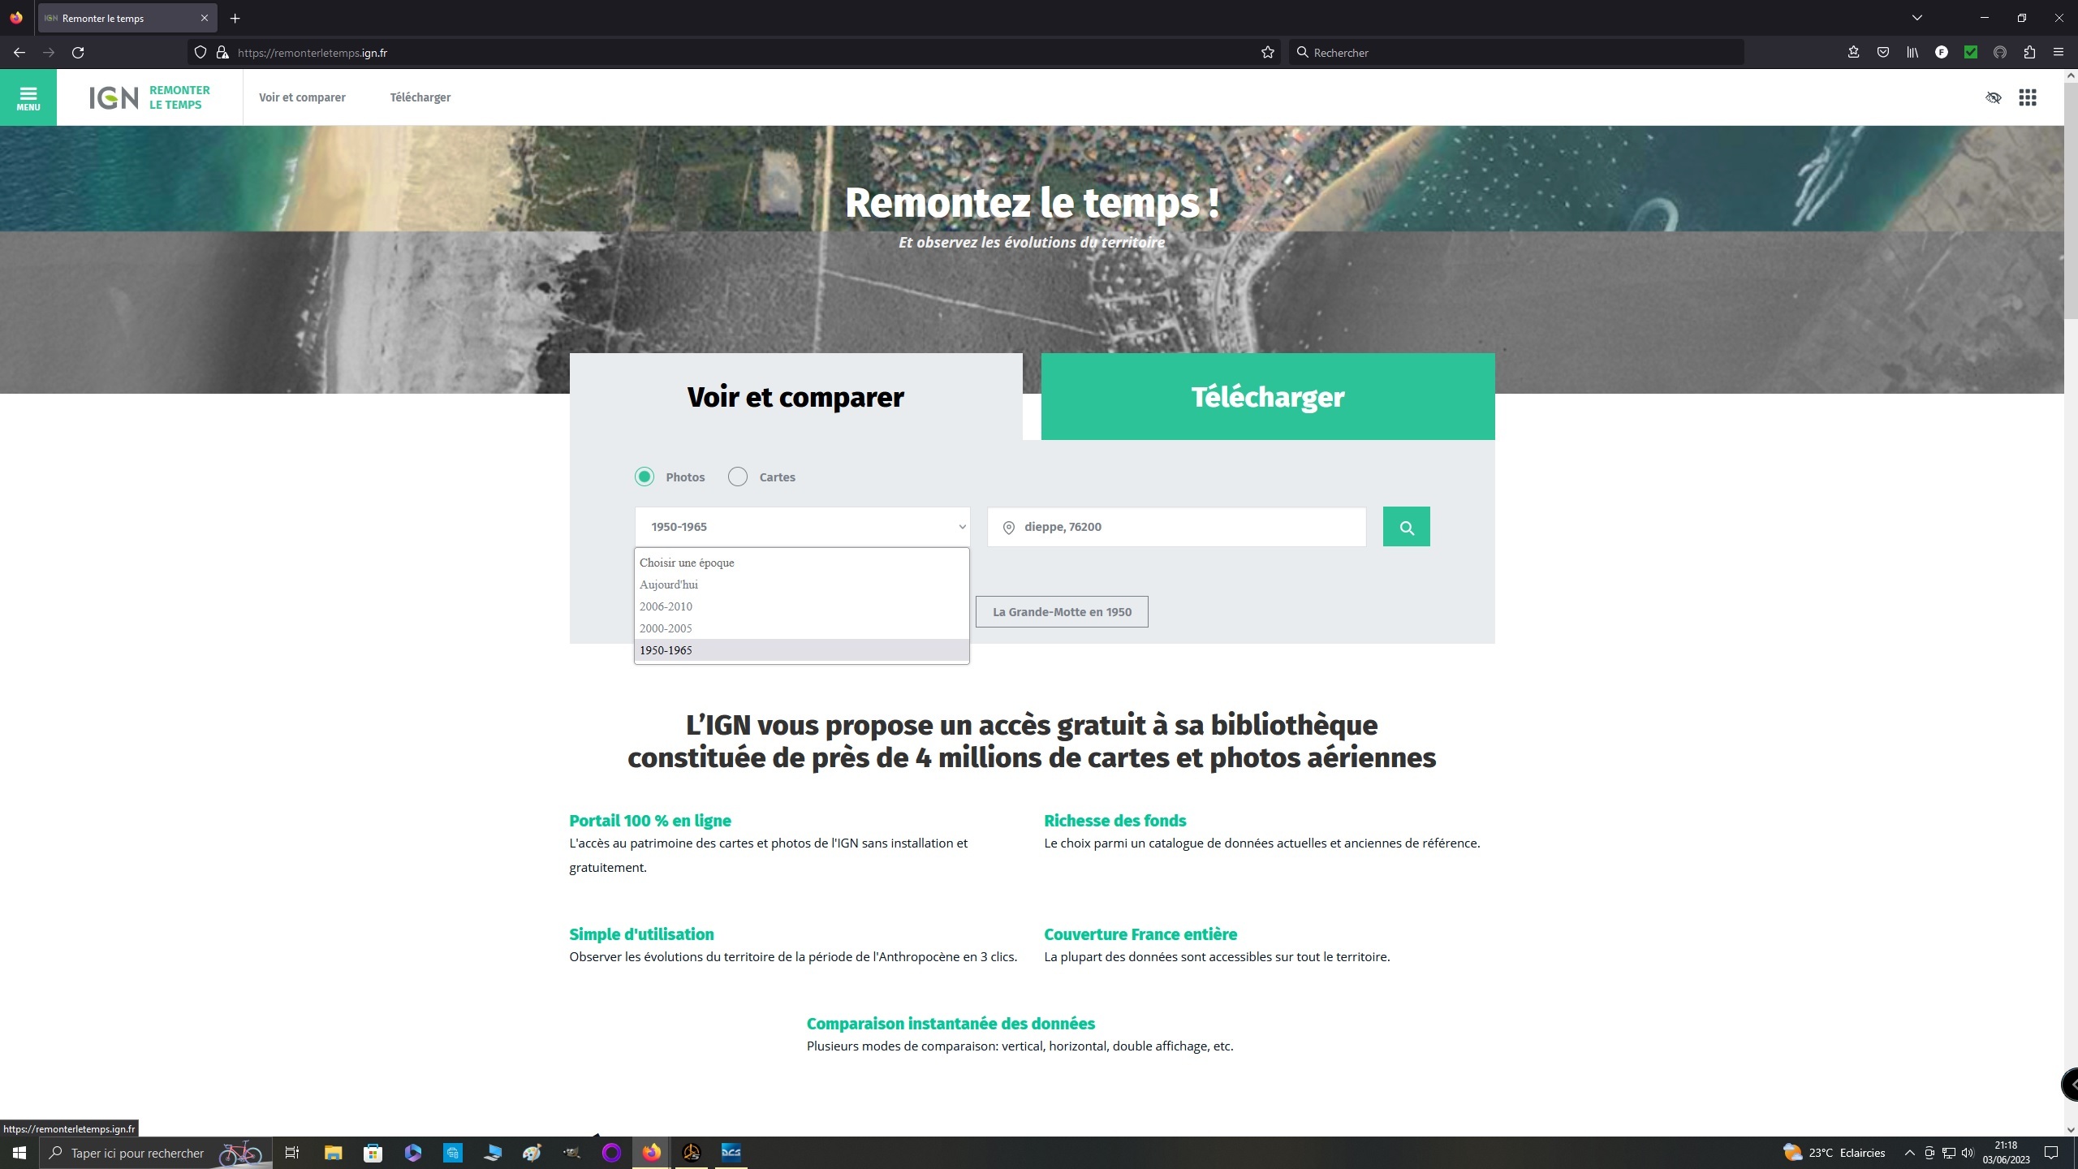Click the crossed-eye accessibility icon
Screen dimensions: 2078x1169
1993,97
